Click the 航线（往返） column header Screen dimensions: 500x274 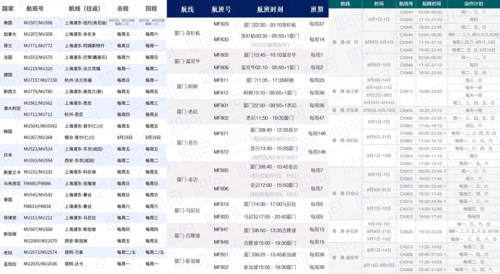point(85,9)
